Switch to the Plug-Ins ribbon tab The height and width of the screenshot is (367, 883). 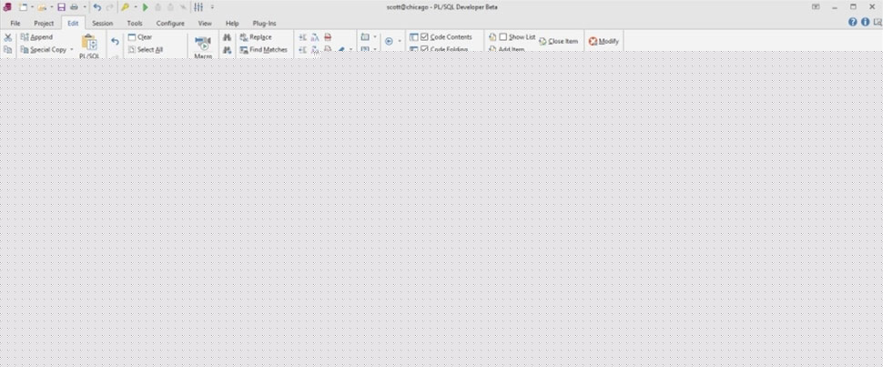(x=264, y=24)
